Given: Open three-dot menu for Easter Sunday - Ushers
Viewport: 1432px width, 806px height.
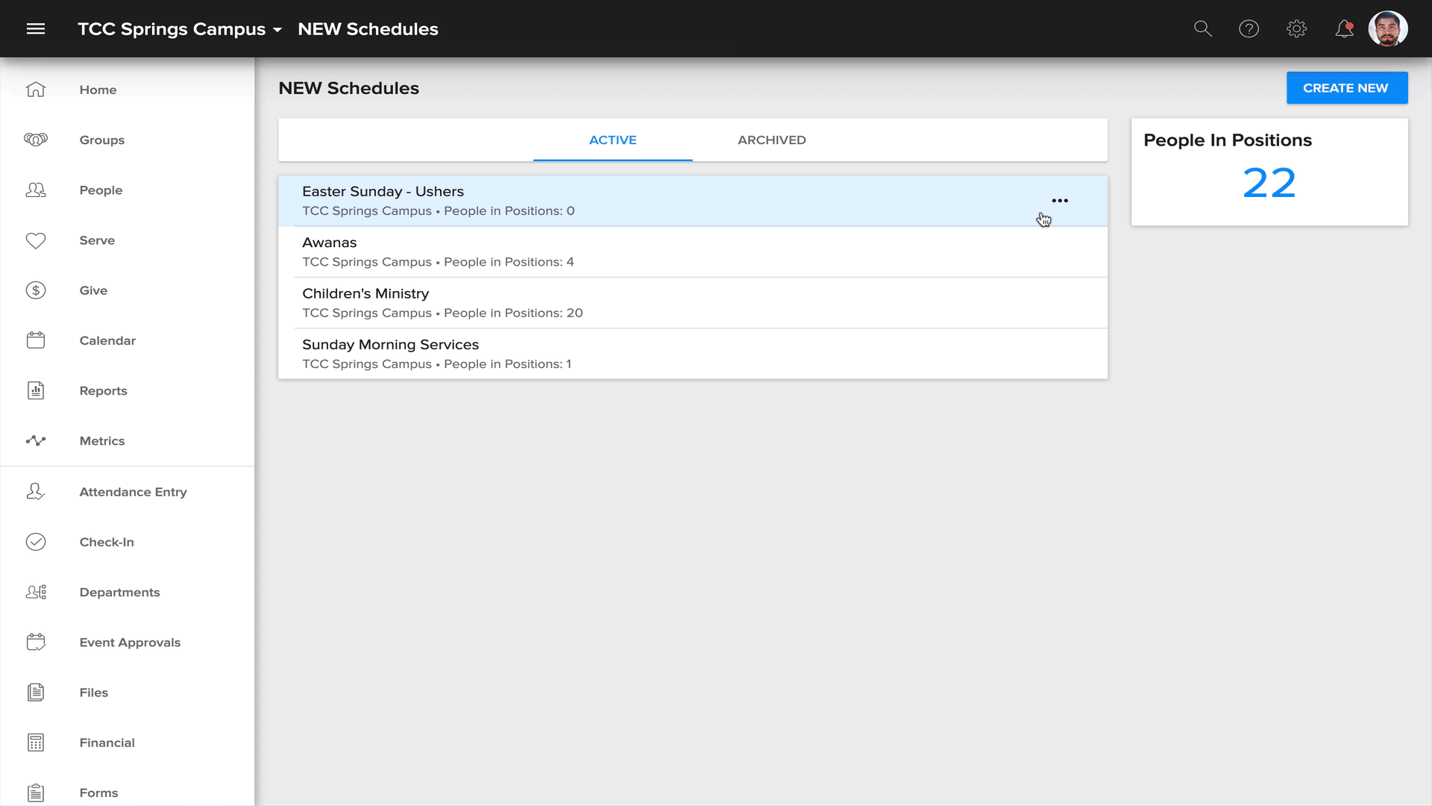Looking at the screenshot, I should point(1060,201).
